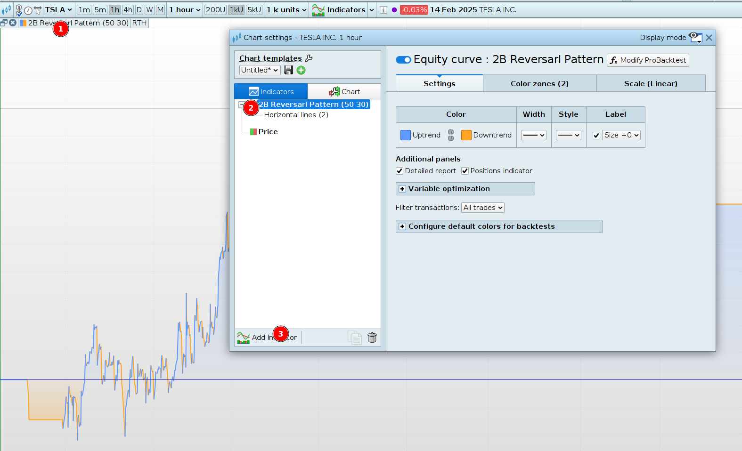742x451 pixels.
Task: Close the 2B Reversarl Pattern panel (x icon)
Action: 13,23
